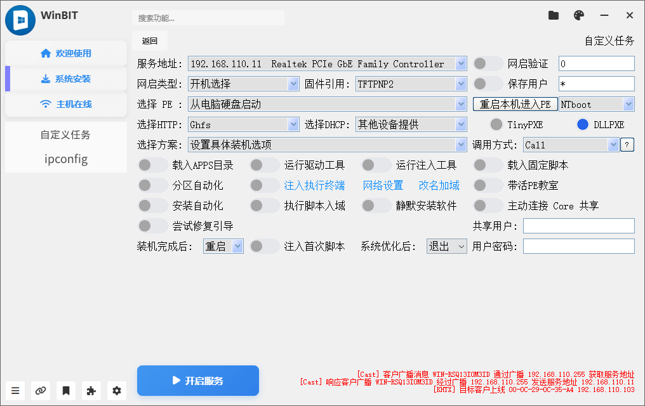
Task: Click the 用户密码 input field
Action: 579,246
